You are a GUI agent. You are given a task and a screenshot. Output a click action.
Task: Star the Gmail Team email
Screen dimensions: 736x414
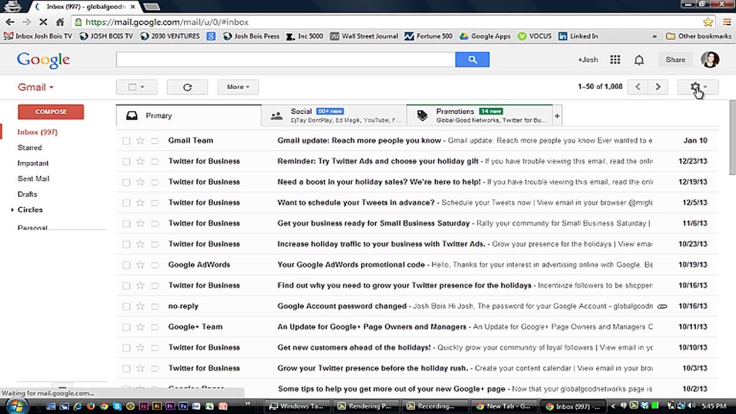click(140, 140)
